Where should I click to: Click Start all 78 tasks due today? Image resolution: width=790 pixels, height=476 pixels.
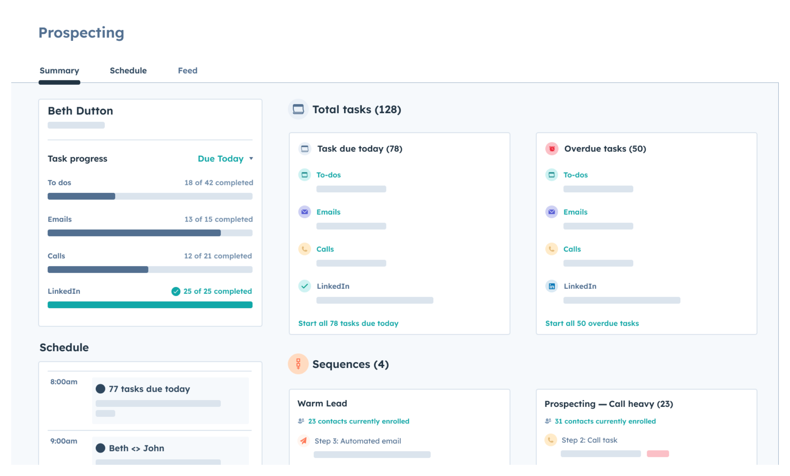click(348, 323)
